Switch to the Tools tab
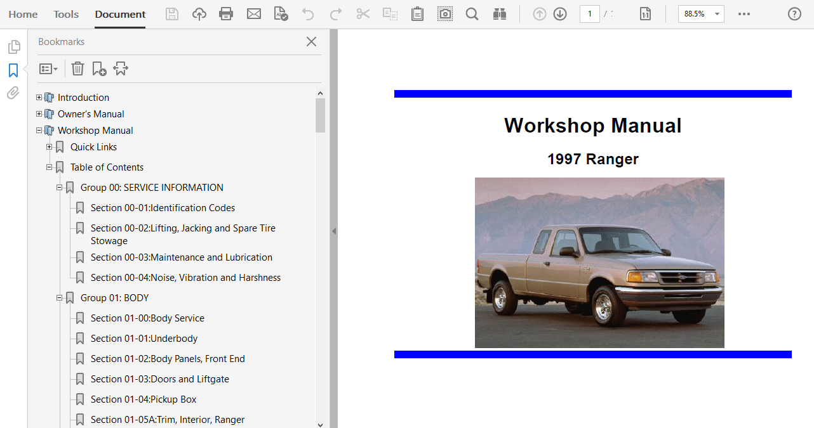The width and height of the screenshot is (814, 428). (66, 14)
